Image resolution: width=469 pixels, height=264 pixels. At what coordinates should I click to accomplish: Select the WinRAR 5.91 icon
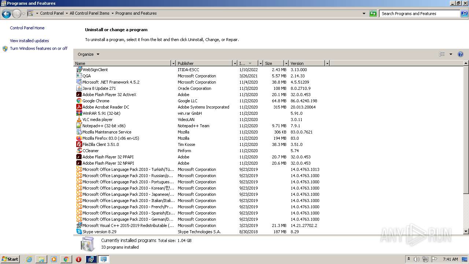tap(79, 113)
